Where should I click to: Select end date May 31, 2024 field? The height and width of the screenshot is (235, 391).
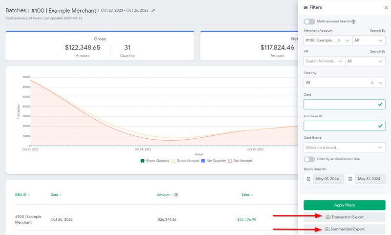coord(369,179)
